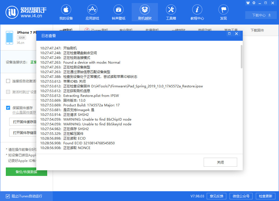Click 检查更新 check update button
Image resolution: width=279 pixels, height=201 pixels.
click(266, 196)
